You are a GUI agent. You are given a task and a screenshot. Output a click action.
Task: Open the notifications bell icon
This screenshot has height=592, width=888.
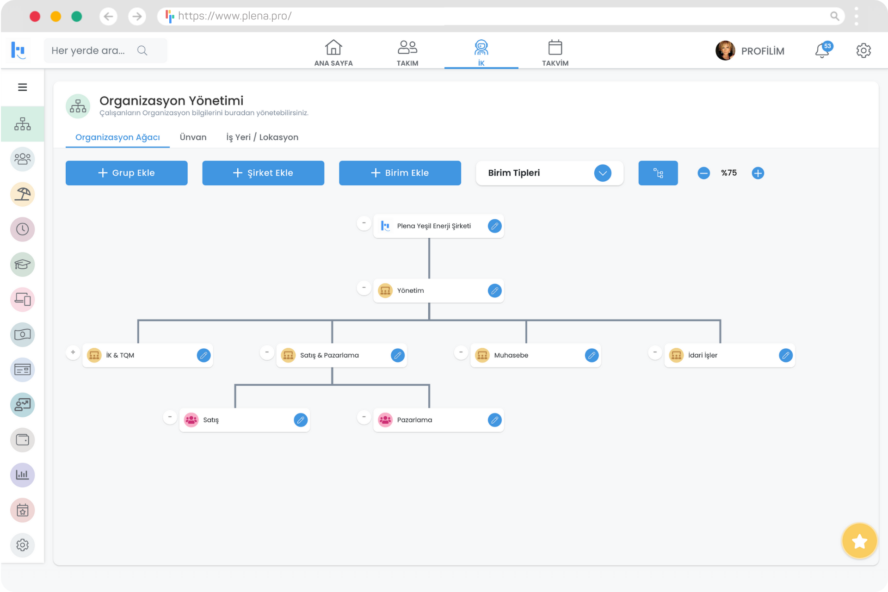click(822, 50)
